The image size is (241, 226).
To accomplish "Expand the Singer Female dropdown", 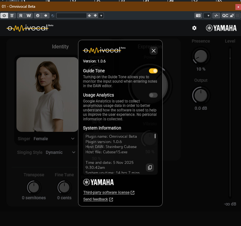I will pyautogui.click(x=73, y=139).
